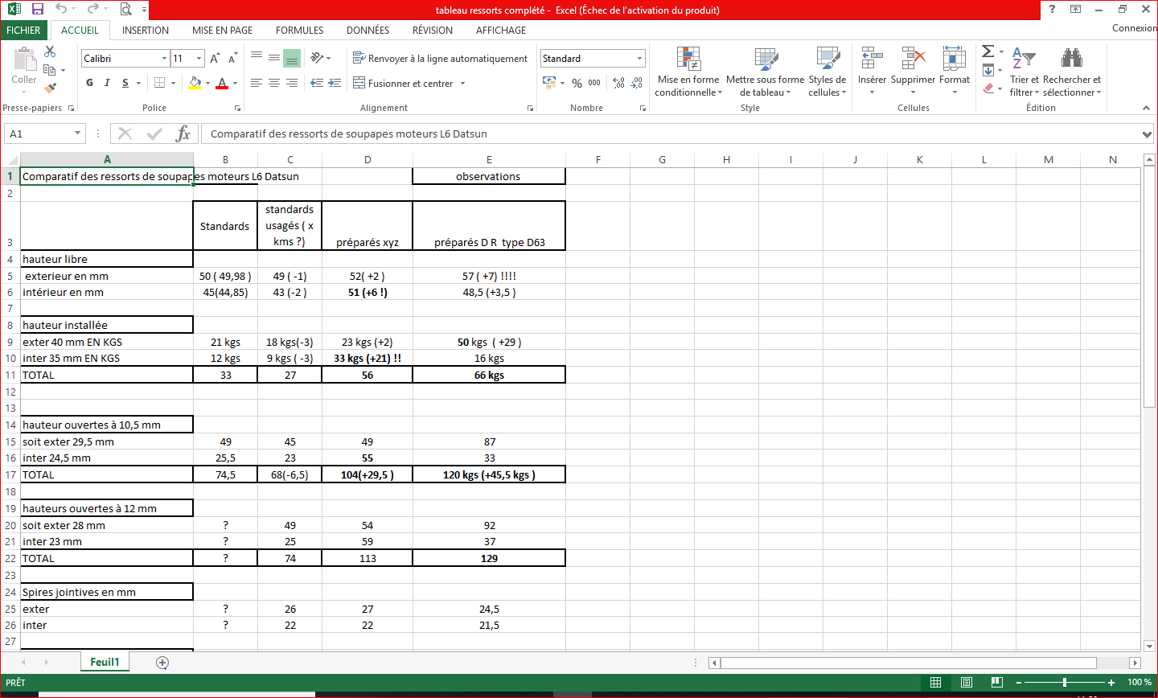
Task: Decrease font size with the small A icon
Action: pos(232,59)
